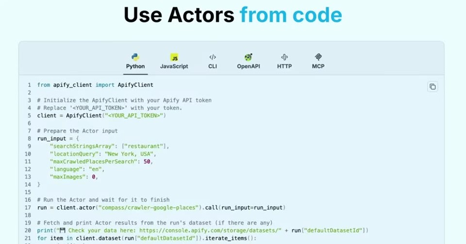Click the "compass/crawler-google-places" actor string
Image resolution: width=466 pixels, height=244 pixels.
[x=150, y=208]
